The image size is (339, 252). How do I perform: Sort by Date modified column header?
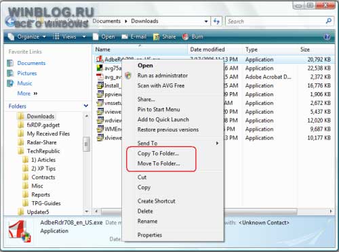[x=207, y=49]
